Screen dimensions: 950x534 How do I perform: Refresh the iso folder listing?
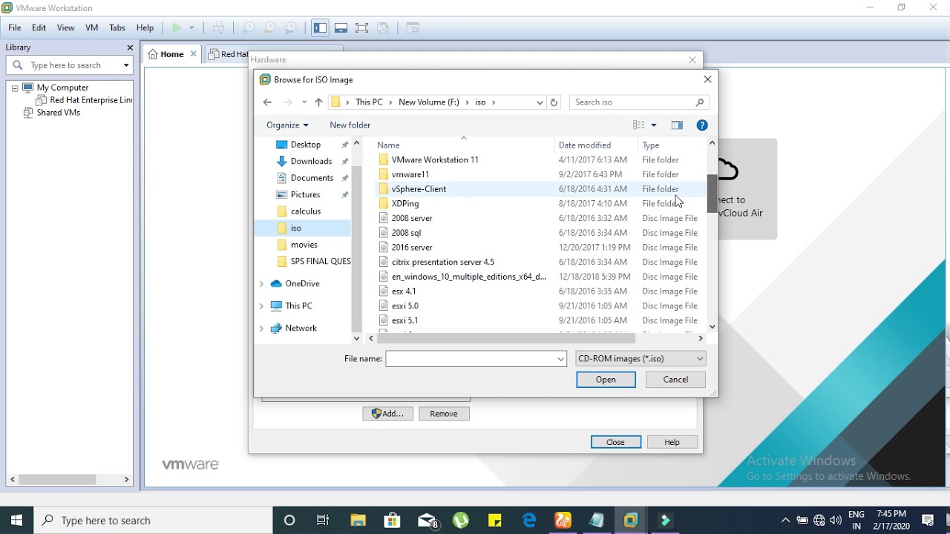[x=554, y=102]
